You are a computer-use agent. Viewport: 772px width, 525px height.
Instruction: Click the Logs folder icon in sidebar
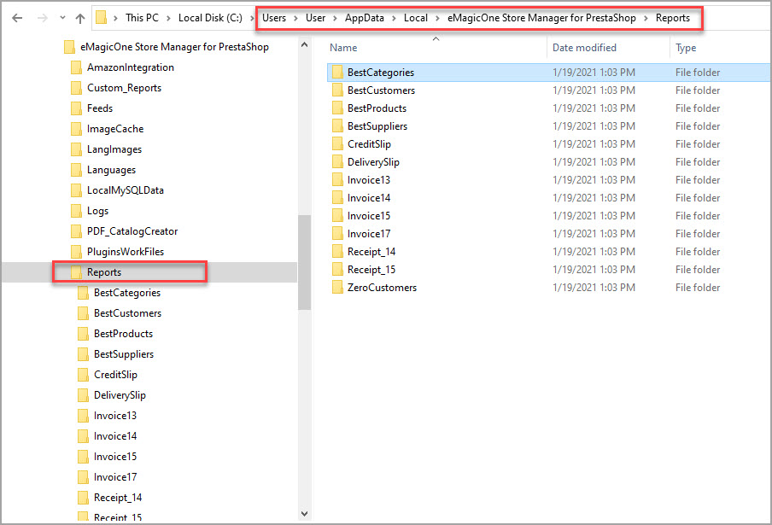pos(77,211)
